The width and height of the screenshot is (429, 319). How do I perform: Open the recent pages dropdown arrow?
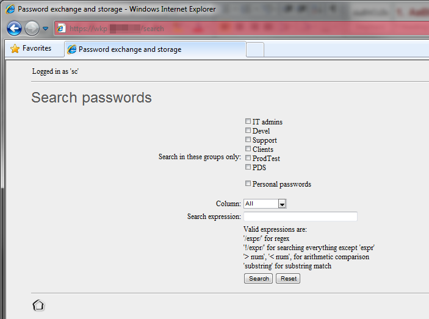coord(45,29)
